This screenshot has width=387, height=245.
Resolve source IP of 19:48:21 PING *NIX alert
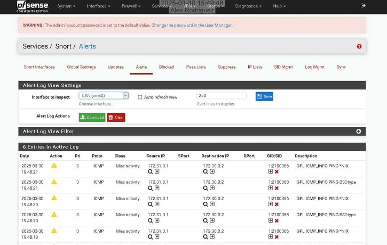click(x=150, y=171)
